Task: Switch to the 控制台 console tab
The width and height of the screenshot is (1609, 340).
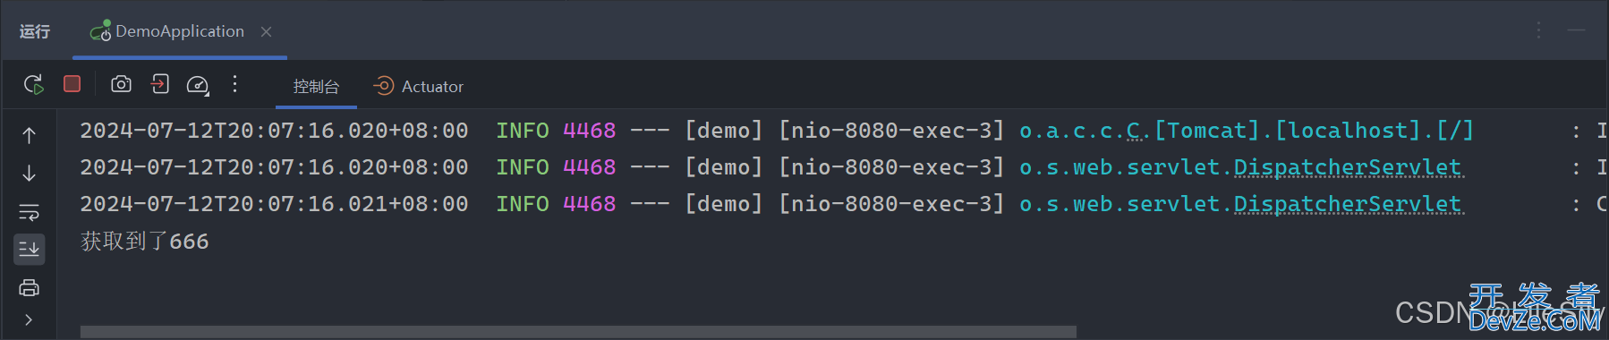Action: click(x=317, y=87)
